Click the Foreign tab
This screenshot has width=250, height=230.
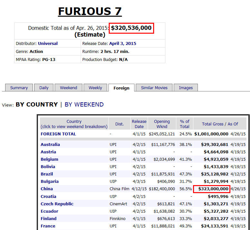122,88
